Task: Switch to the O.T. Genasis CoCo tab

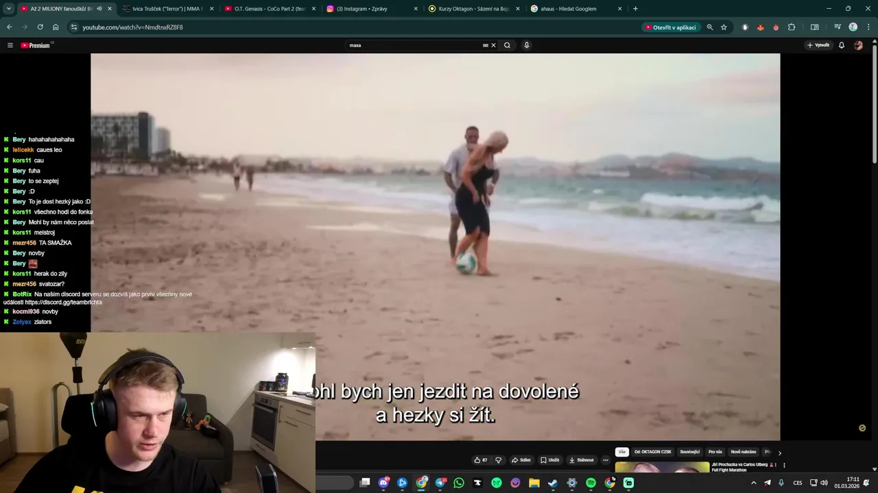Action: 270,9
